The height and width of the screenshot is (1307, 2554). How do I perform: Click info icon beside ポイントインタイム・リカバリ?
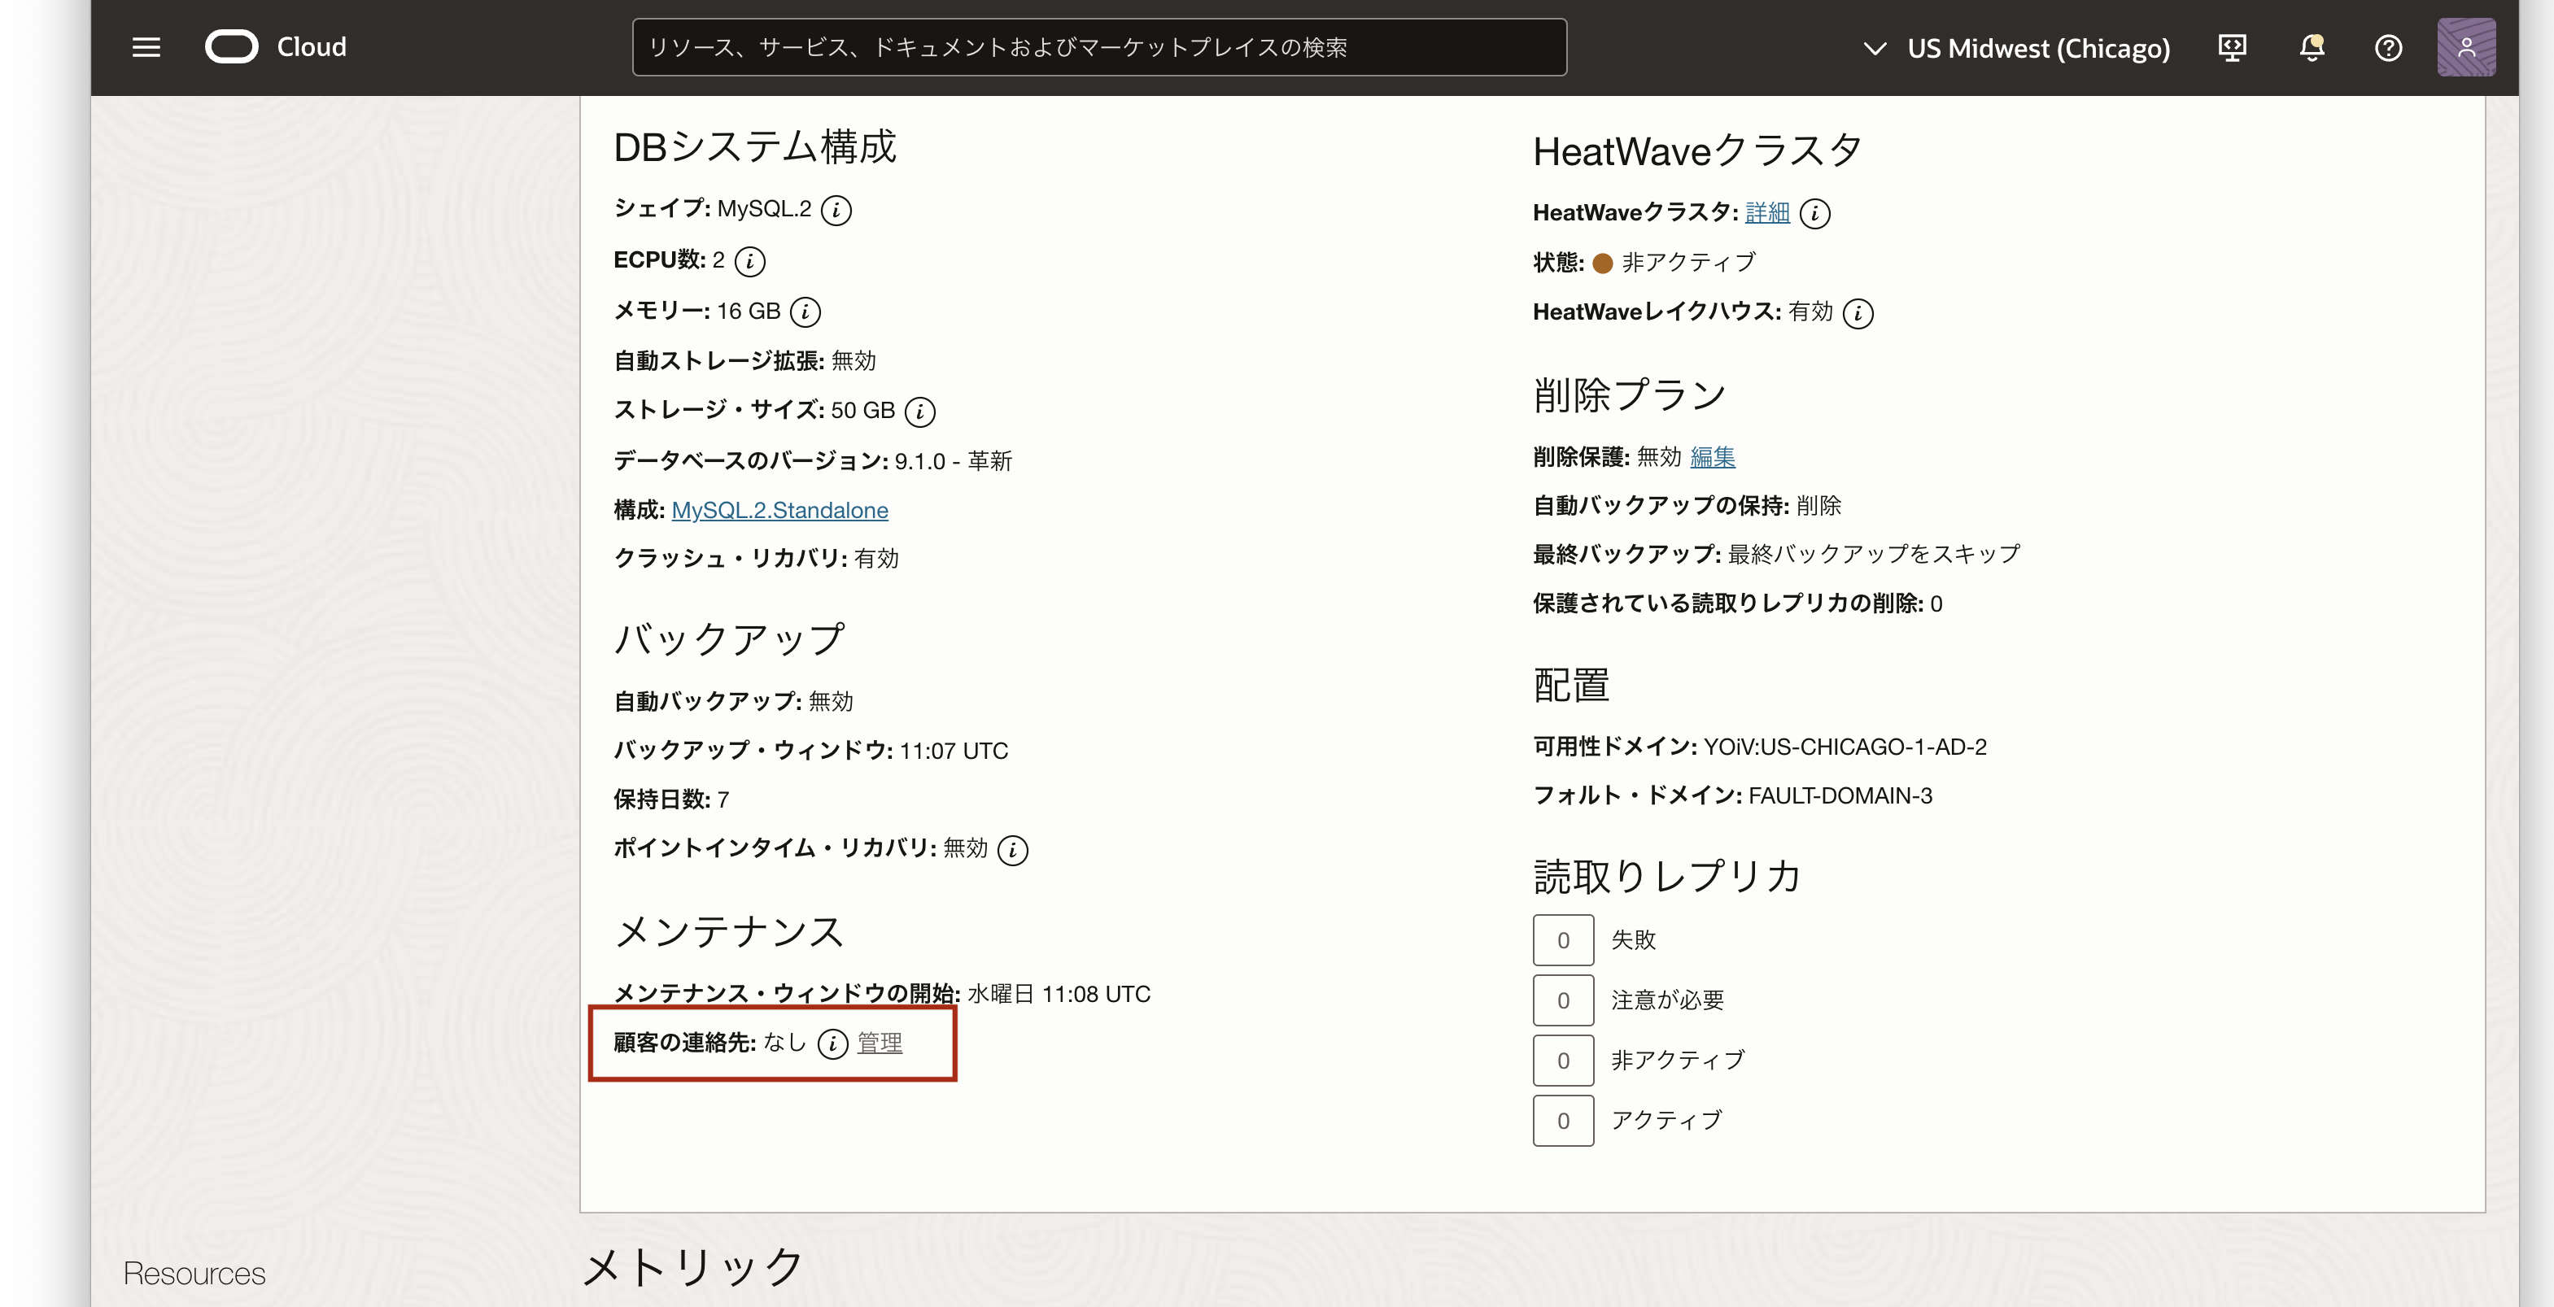(1012, 850)
